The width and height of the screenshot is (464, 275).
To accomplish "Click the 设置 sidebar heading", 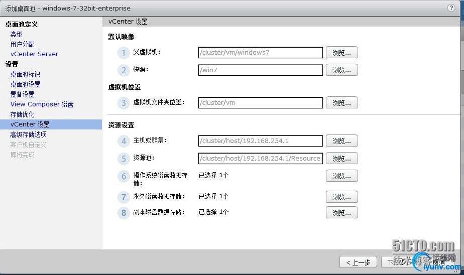I will pos(12,64).
